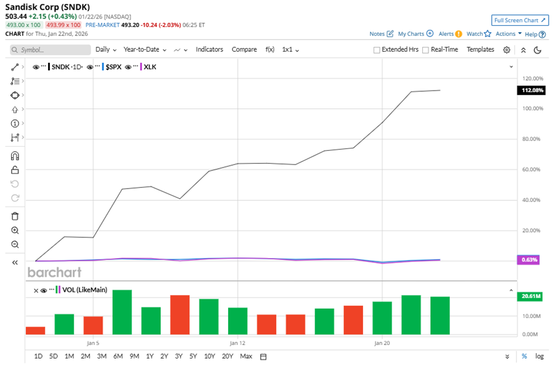
Task: Select the measurement range tool
Action: pyautogui.click(x=15, y=137)
